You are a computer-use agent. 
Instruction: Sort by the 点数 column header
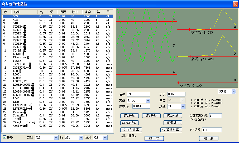pyautogui.click(x=88, y=12)
